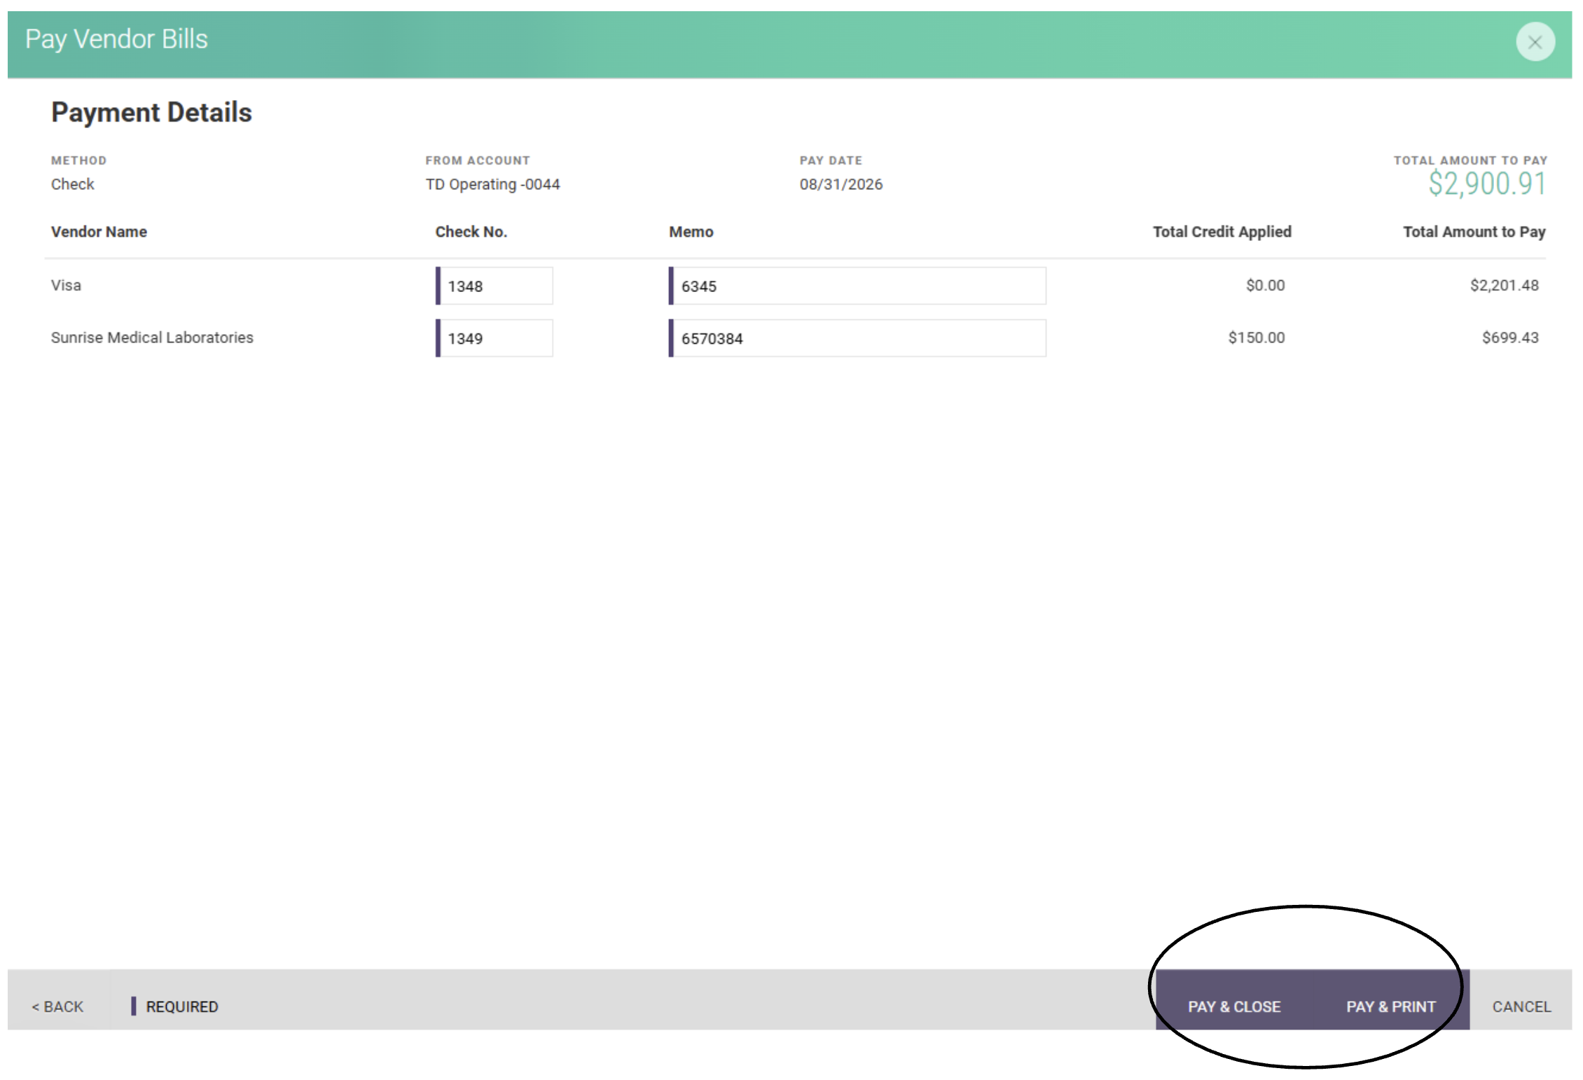
Task: Edit Visa check number field 1348
Action: tap(495, 286)
